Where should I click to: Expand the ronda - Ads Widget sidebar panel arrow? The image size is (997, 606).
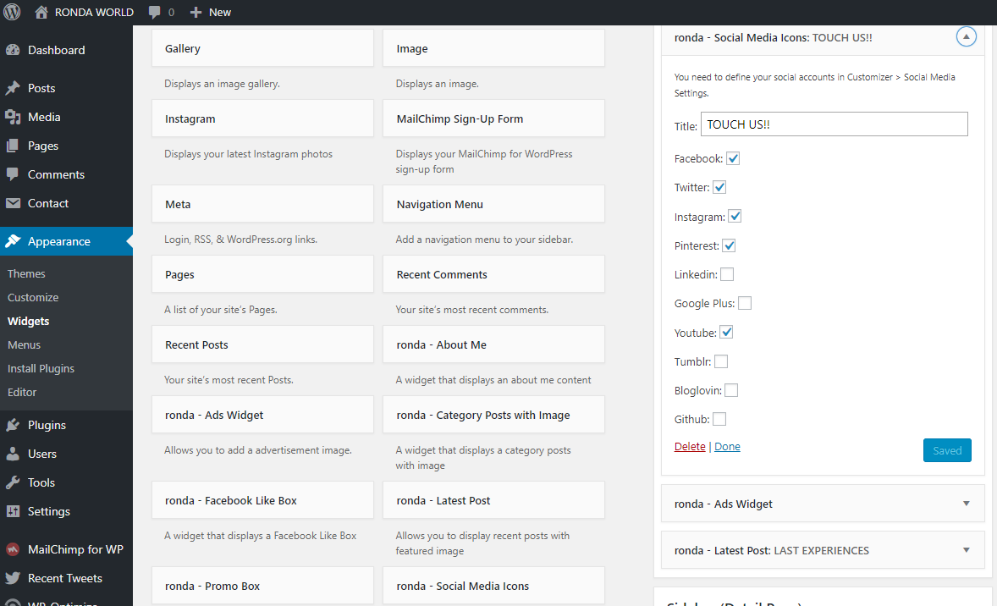[x=966, y=504]
